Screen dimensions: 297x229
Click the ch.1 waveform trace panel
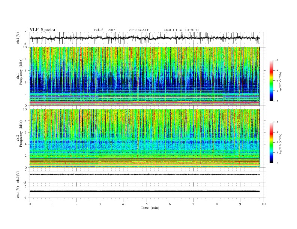coord(147,38)
